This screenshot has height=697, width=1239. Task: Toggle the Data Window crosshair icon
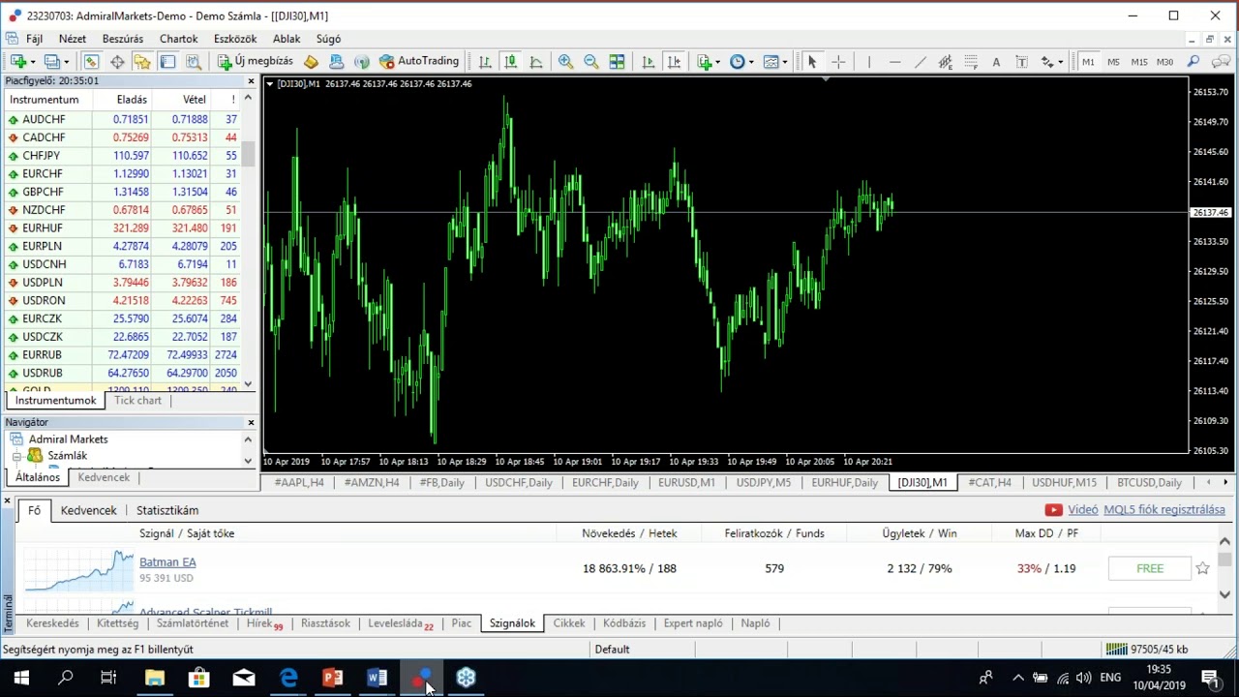point(117,62)
